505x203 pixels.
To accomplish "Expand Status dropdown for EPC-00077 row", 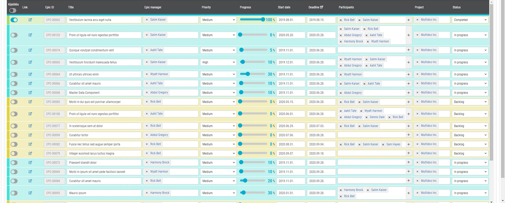I will click(470, 126).
